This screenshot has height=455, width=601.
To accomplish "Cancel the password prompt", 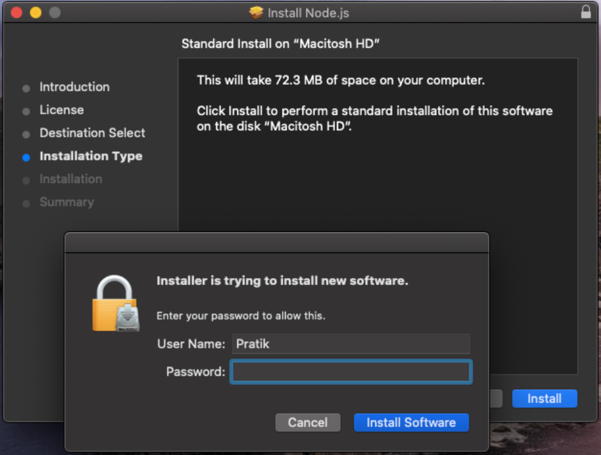I will tap(308, 422).
